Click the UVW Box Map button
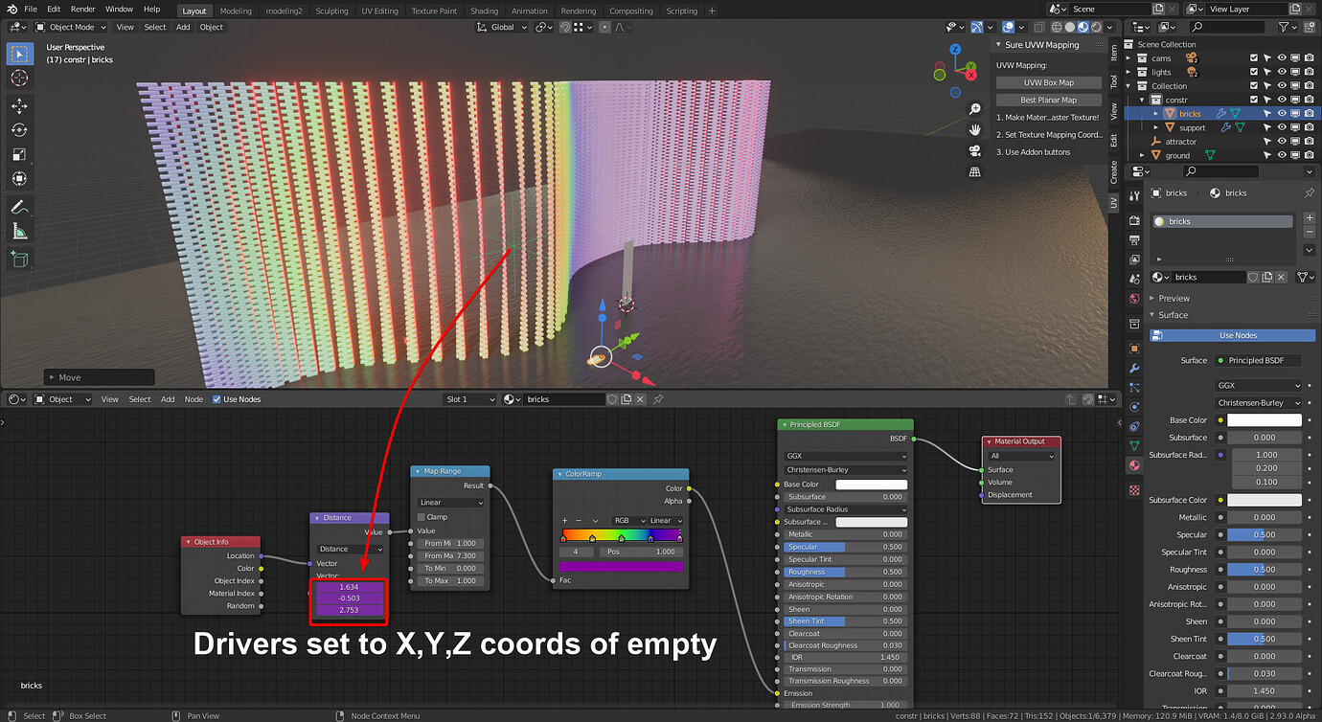1322x722 pixels. (x=1049, y=82)
